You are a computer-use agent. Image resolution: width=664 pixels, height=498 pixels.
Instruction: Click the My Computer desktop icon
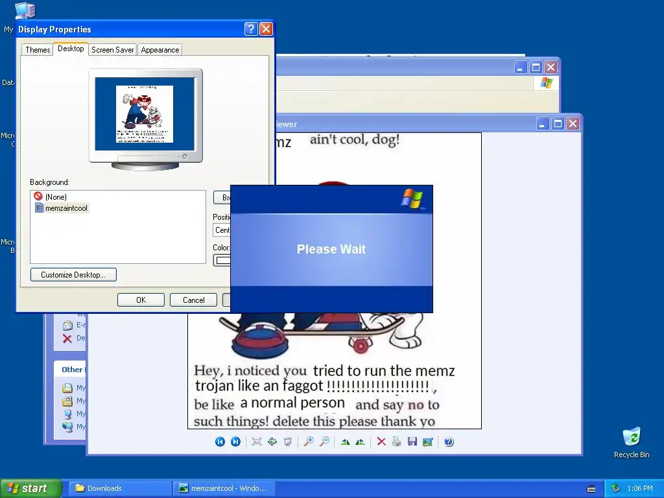pos(25,10)
